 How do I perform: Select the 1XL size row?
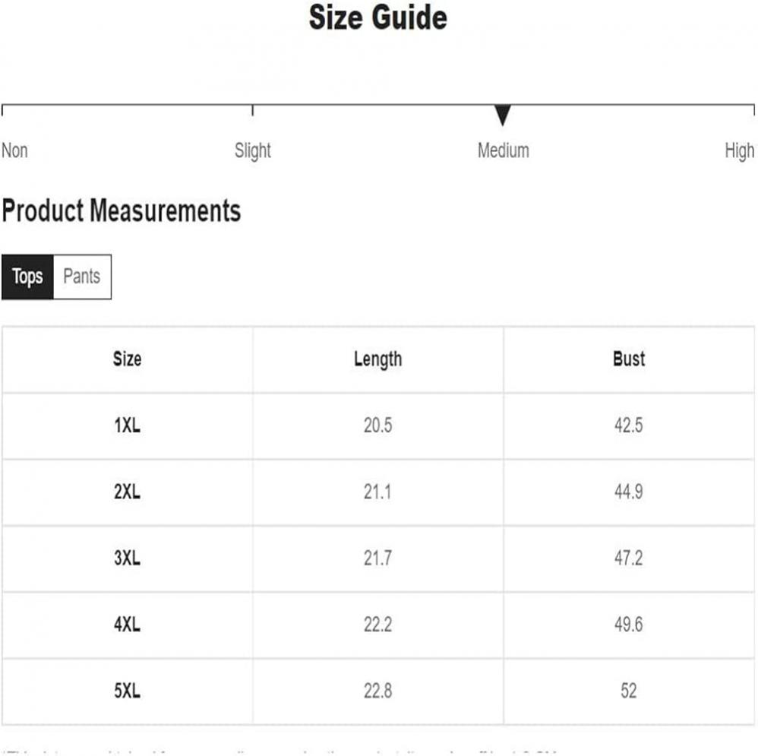point(378,425)
